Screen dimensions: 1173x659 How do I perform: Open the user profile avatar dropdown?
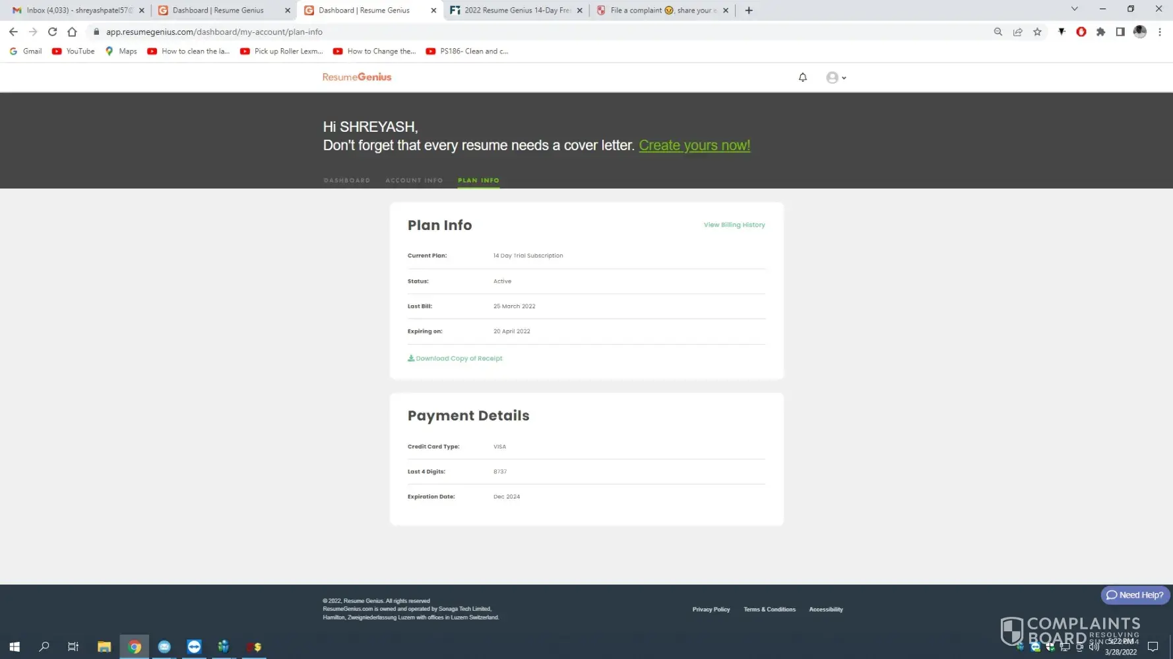tap(835, 78)
